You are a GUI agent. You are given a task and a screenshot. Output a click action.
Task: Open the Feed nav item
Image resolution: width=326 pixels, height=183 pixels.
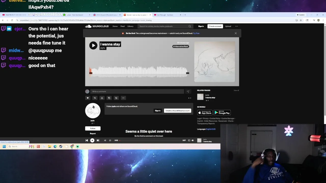(x=123, y=26)
